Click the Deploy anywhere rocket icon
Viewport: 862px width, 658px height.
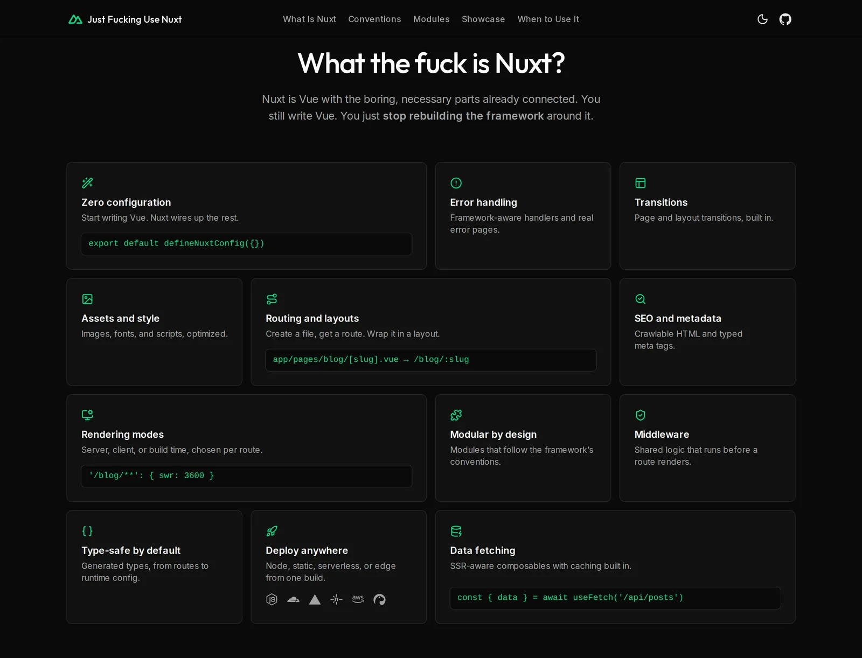[272, 531]
